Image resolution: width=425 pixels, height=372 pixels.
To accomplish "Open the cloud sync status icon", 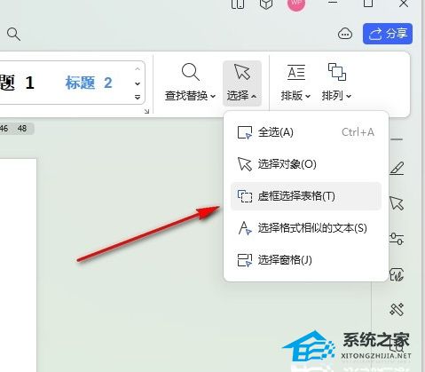I will coord(345,34).
